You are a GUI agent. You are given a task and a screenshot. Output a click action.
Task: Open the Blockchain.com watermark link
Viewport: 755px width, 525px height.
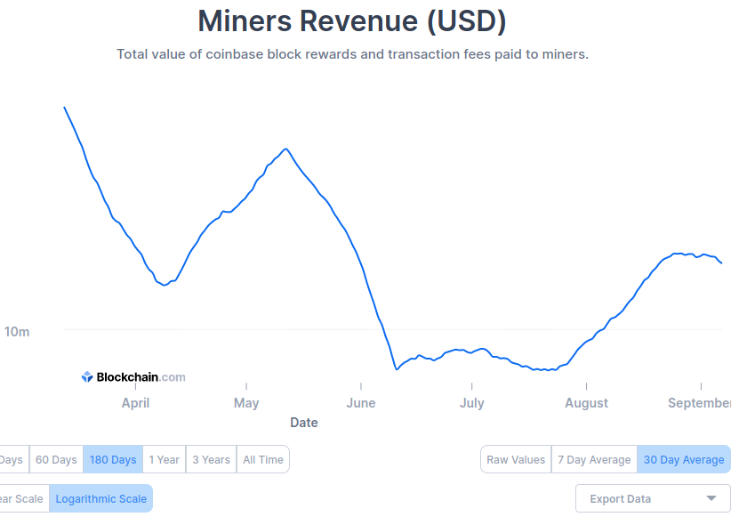(x=134, y=377)
